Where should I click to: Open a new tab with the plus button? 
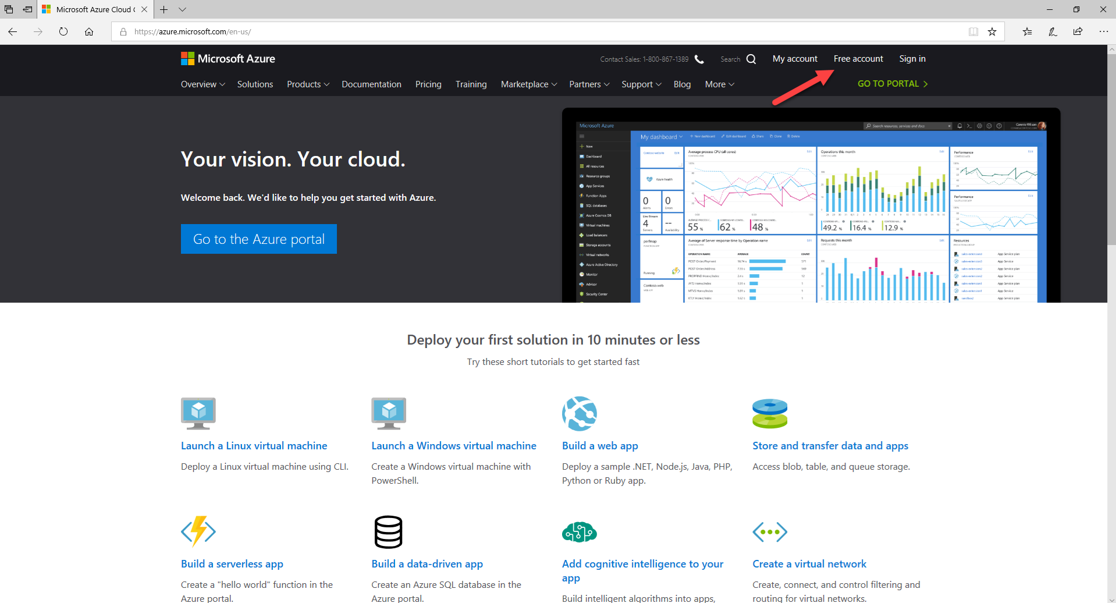point(164,9)
